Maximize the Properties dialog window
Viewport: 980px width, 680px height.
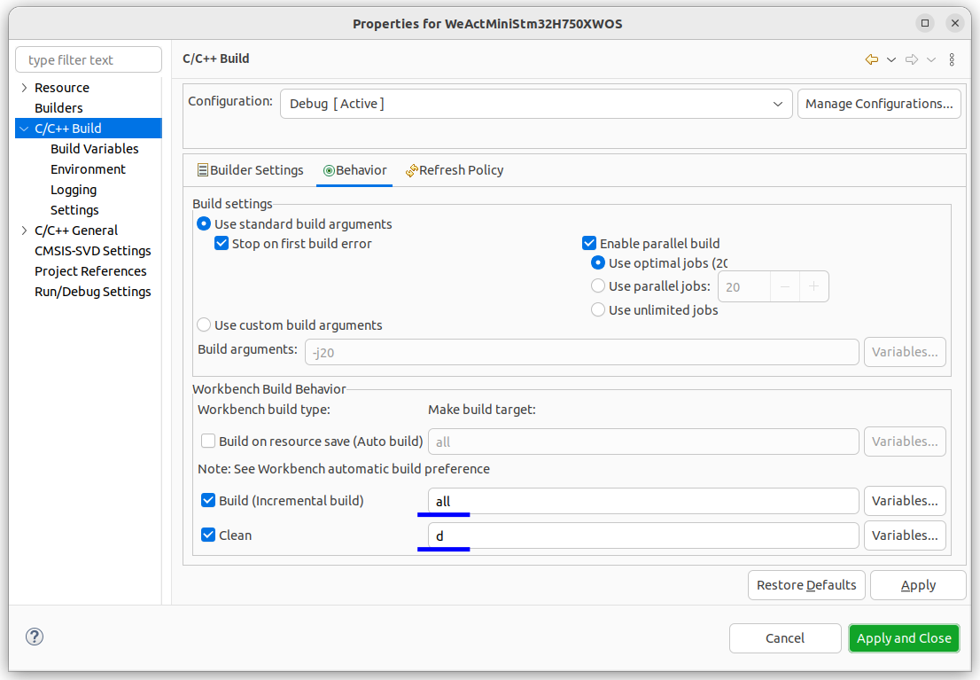click(925, 23)
